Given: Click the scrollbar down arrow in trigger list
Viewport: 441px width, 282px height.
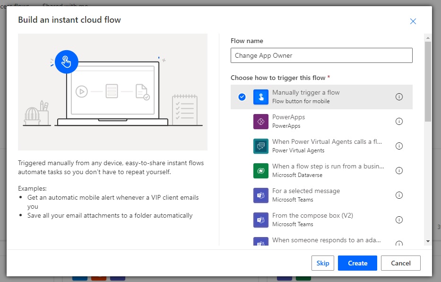Looking at the screenshot, I should (x=428, y=241).
